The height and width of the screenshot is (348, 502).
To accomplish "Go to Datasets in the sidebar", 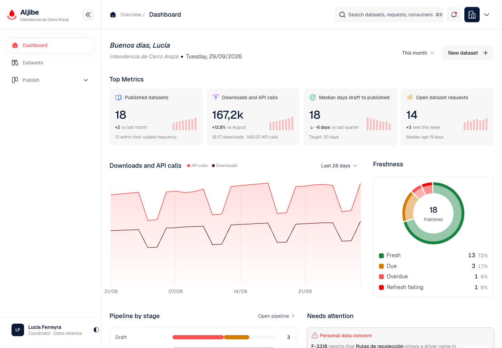I will point(50,63).
